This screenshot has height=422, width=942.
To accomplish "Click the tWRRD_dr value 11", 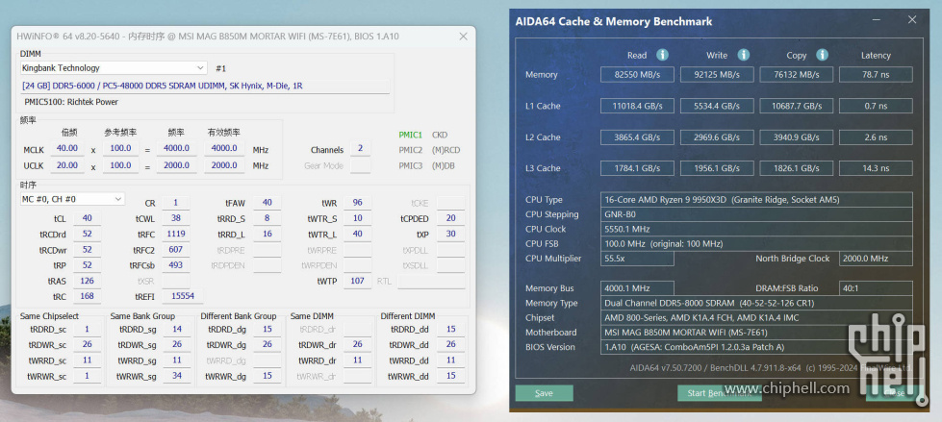I will (357, 360).
